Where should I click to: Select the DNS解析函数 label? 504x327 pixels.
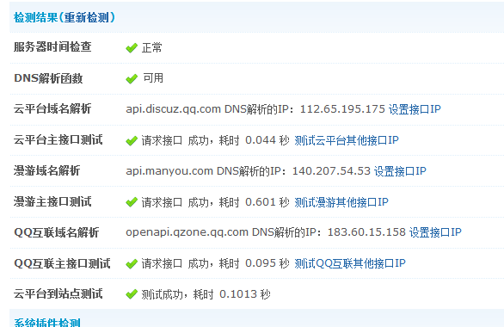(x=48, y=78)
